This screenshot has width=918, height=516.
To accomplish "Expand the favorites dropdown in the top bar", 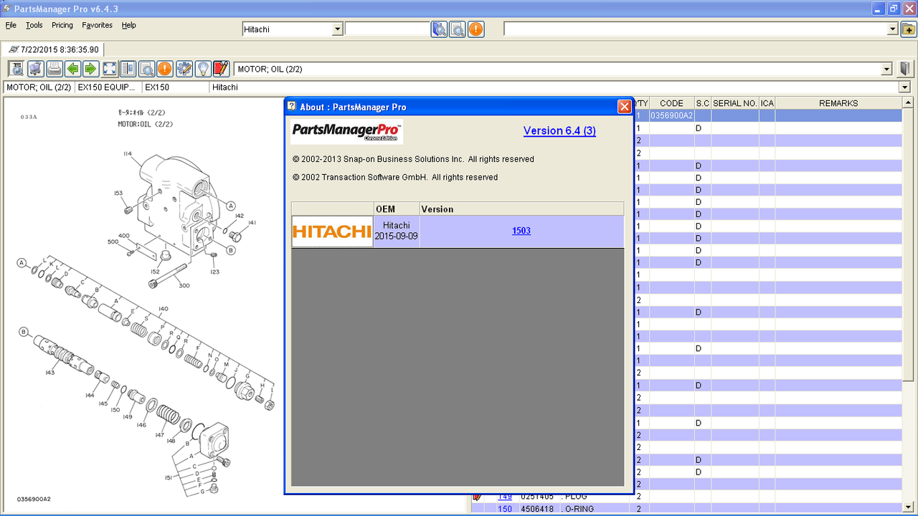I will point(893,29).
